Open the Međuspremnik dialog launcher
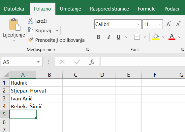Viewport: 185px width, 132px height. point(88,49)
